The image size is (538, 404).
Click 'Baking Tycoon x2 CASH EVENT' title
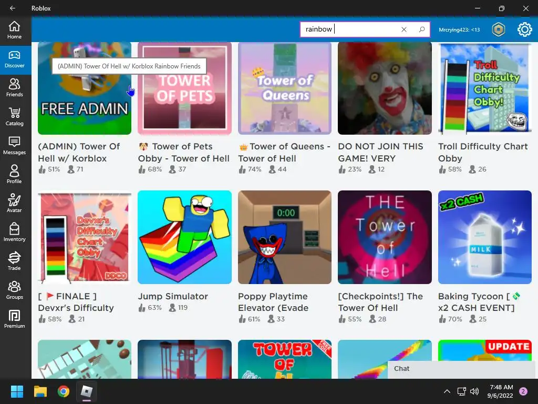coord(479,302)
